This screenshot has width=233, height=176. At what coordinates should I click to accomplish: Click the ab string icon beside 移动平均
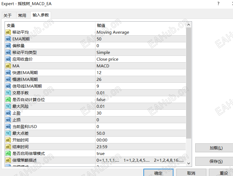pyautogui.click(x=8, y=32)
